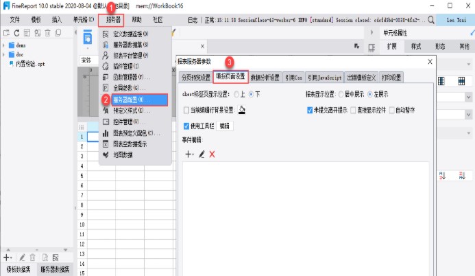The height and width of the screenshot is (276, 475).
Task: Enable 直接显示控件 checkbox
Action: click(x=353, y=110)
